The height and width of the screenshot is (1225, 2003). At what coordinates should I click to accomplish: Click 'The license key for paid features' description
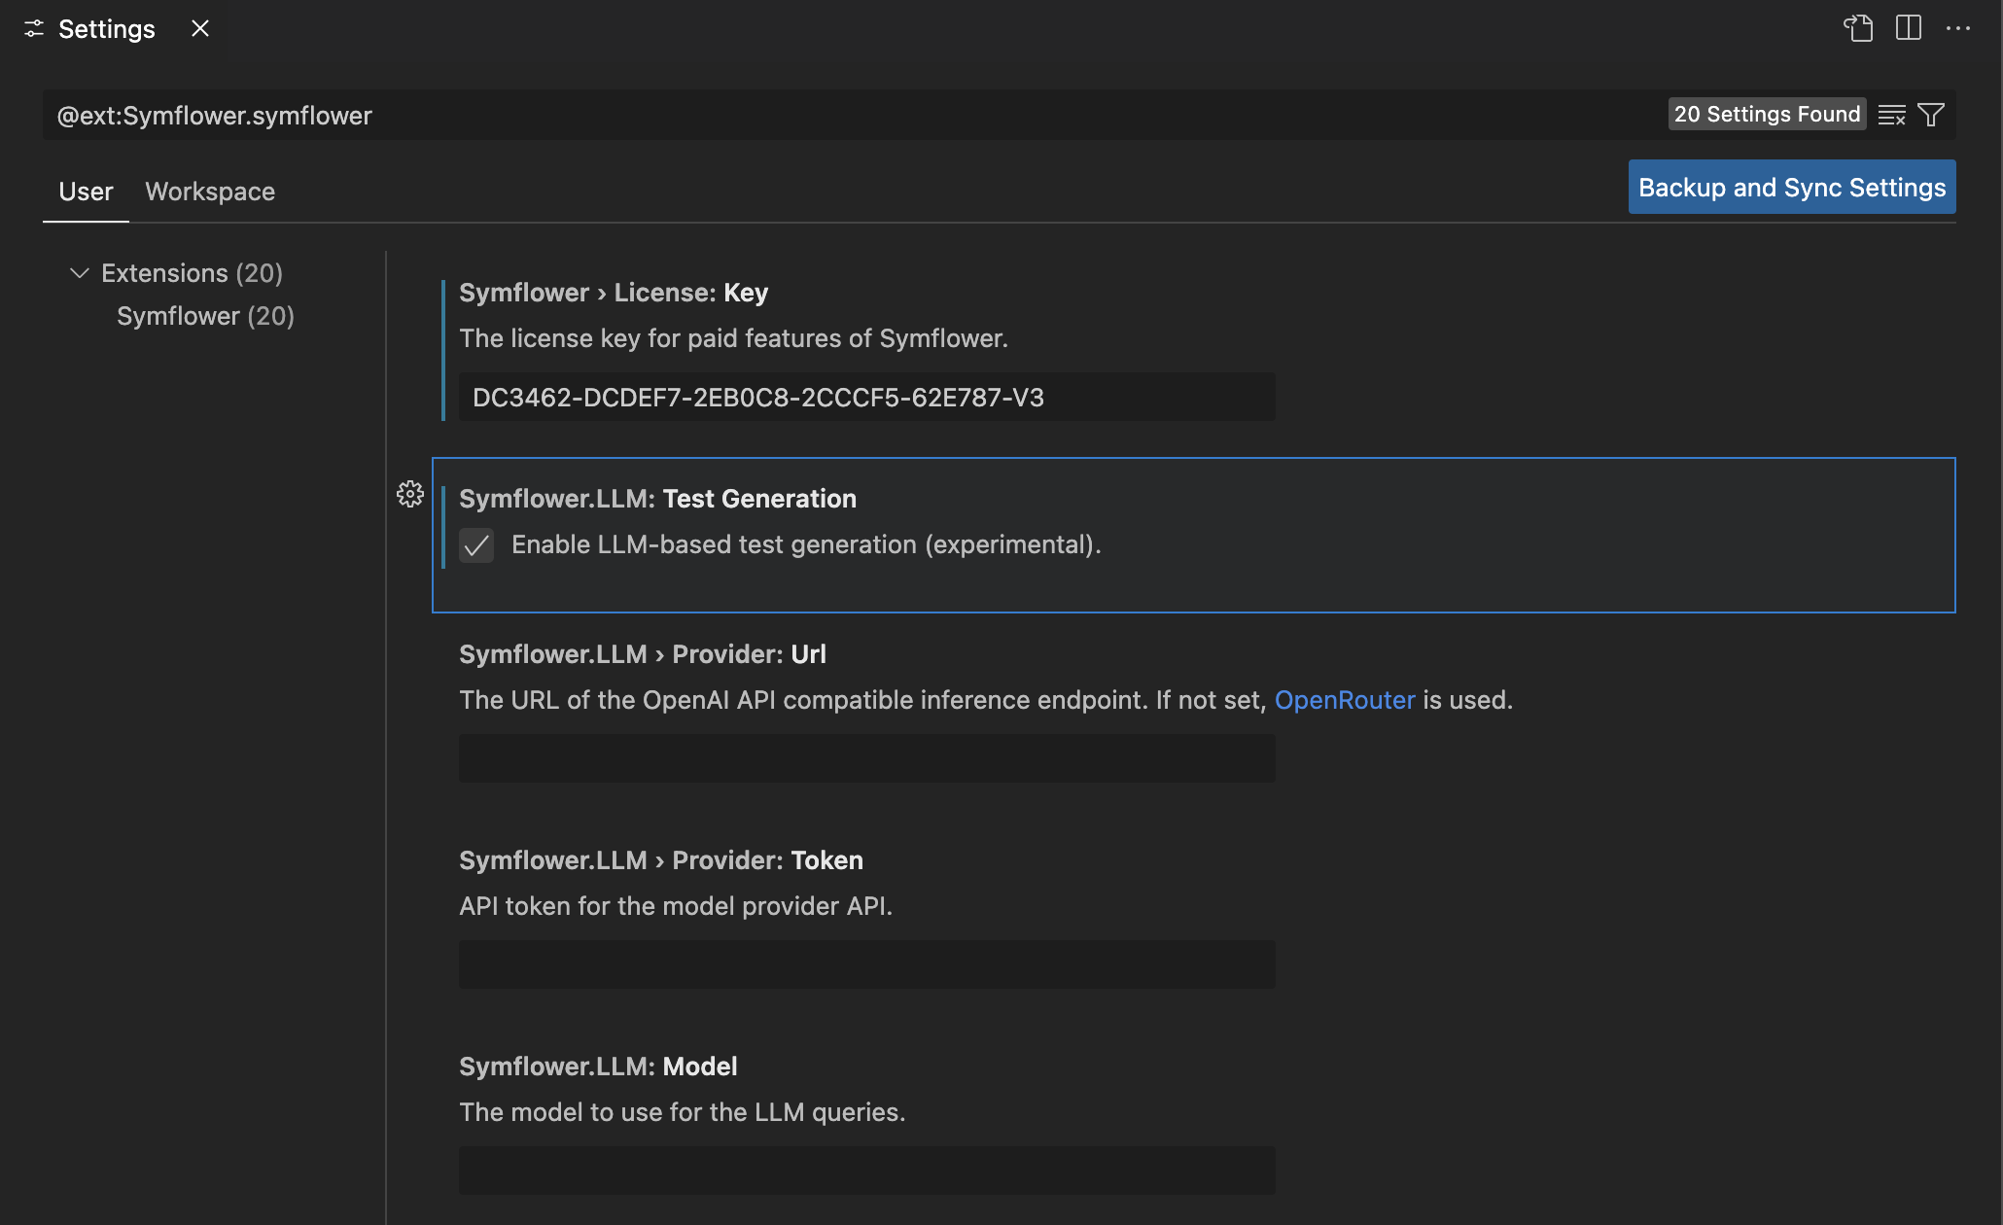coord(734,338)
